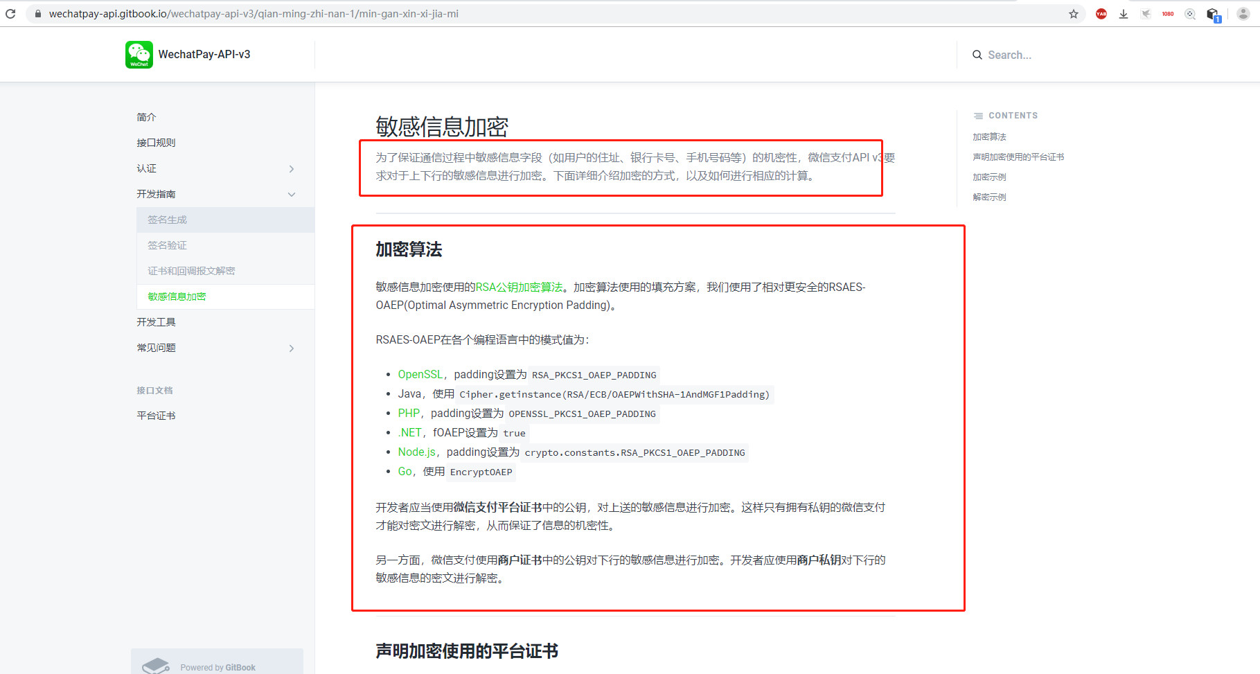This screenshot has width=1260, height=674.
Task: Open the .NET link
Action: pyautogui.click(x=410, y=432)
